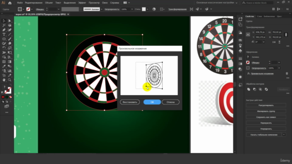Select the Curvature tool
The height and width of the screenshot is (164, 292).
[x=10, y=30]
